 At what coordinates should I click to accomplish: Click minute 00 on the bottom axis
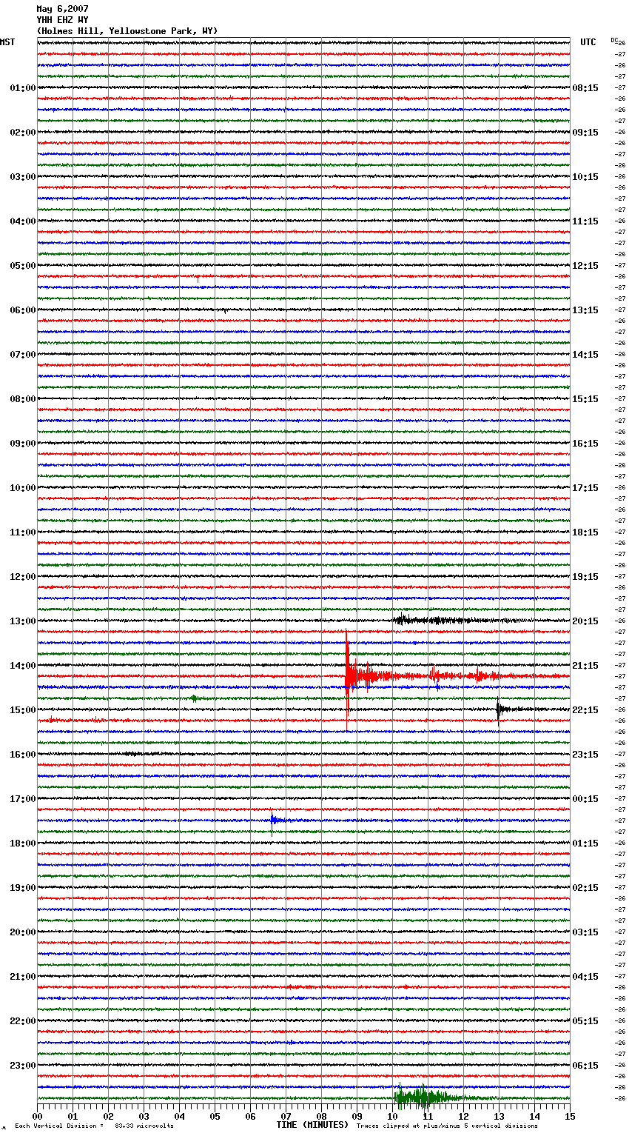pos(37,1116)
